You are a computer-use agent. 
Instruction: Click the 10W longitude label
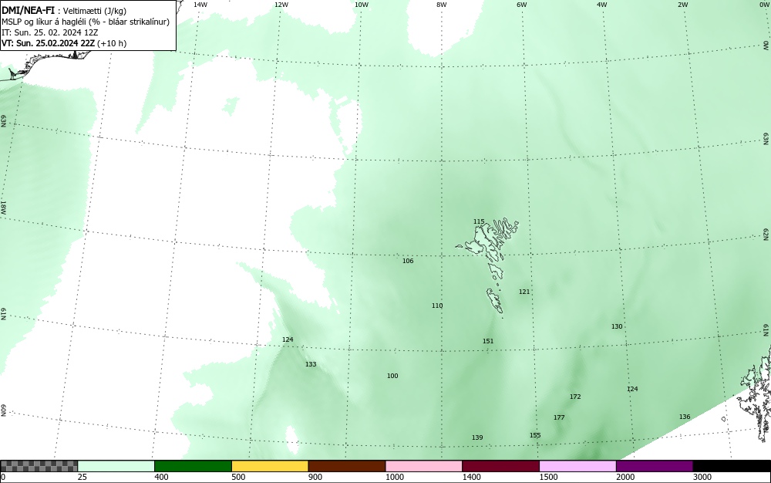[x=362, y=5]
